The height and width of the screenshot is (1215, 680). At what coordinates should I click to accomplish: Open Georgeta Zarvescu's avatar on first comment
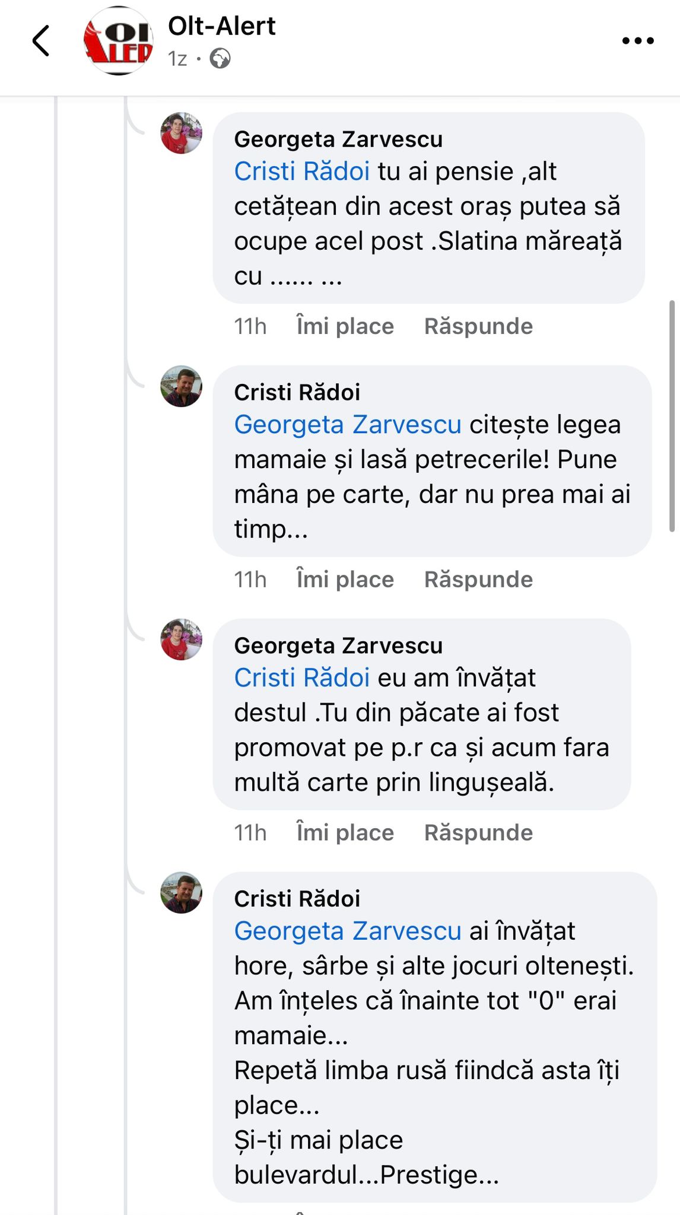[182, 133]
